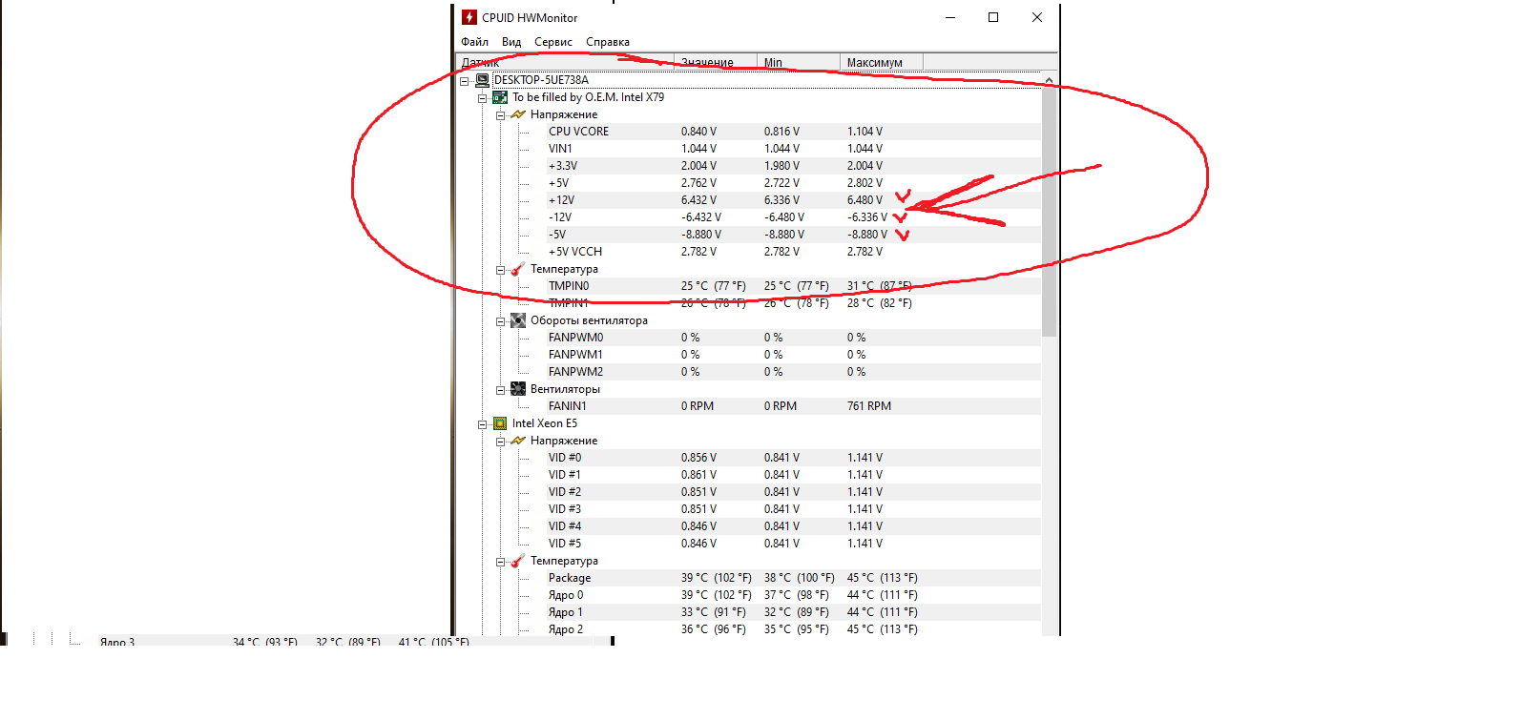Screen dimensions: 1521x720
Task: Collapse Напряжение group under Intel X79
Action: [x=501, y=115]
